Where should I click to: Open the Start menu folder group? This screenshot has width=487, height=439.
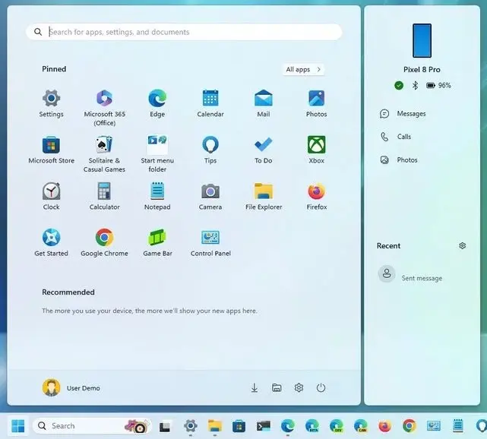[x=157, y=145]
